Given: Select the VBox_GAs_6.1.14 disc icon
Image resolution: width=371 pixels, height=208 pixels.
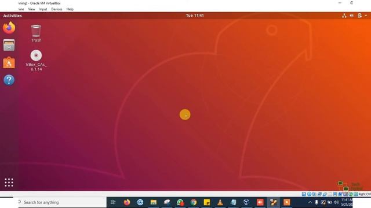Looking at the screenshot, I should pos(36,60).
